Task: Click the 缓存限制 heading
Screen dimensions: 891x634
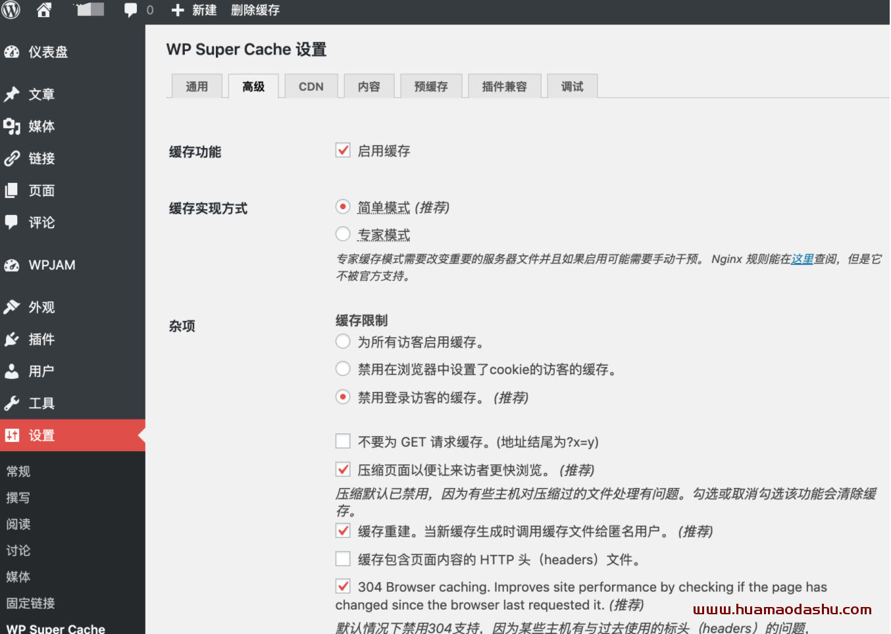Action: (x=361, y=320)
